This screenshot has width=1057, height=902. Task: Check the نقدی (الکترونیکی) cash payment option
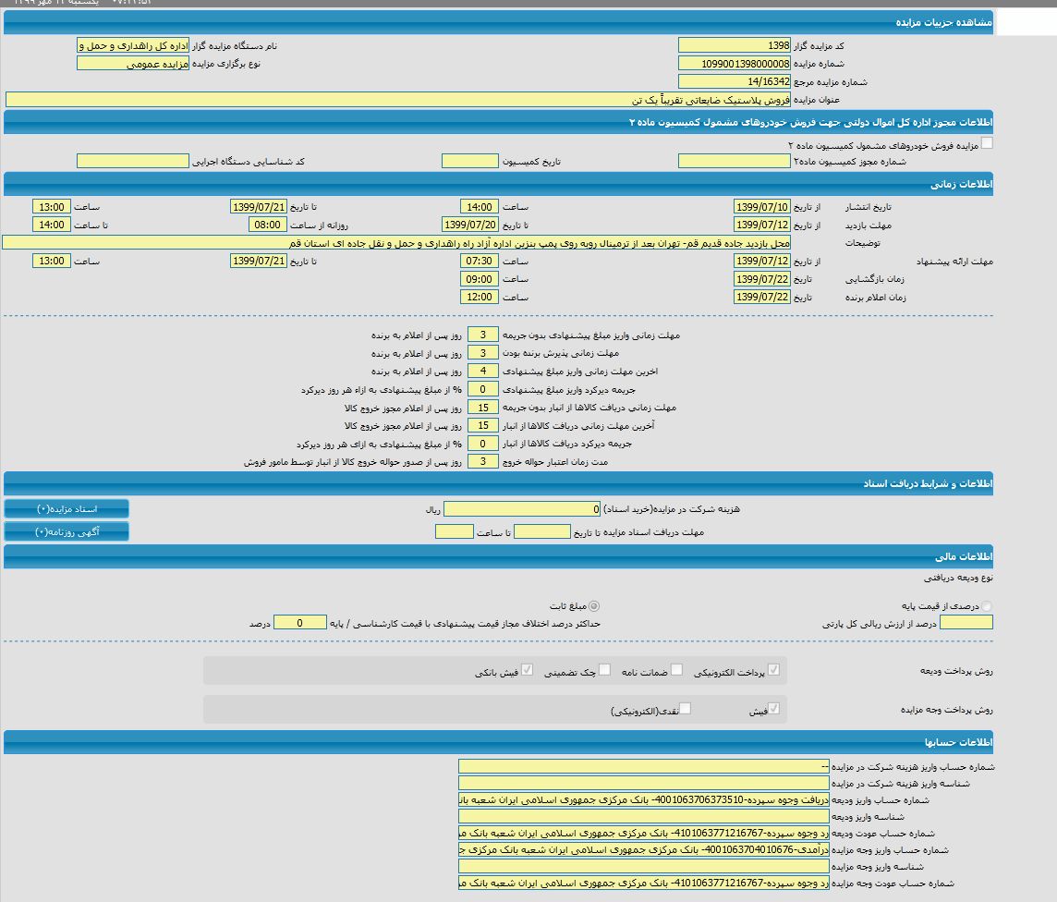click(x=685, y=709)
